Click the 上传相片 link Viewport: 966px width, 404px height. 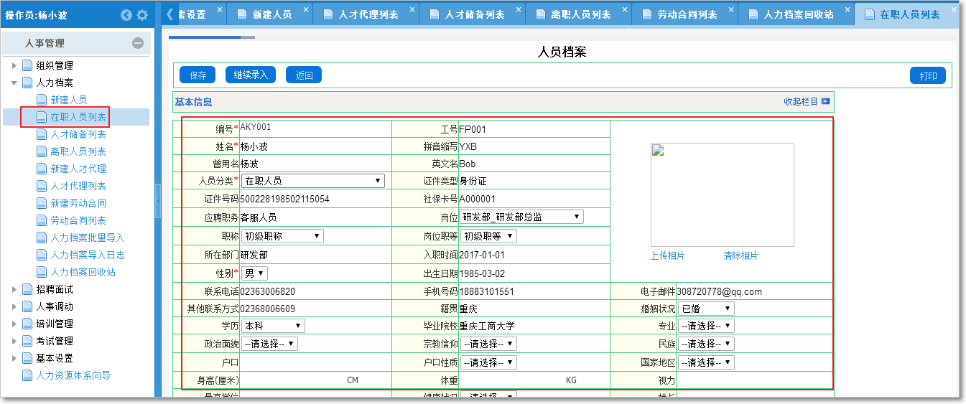667,256
